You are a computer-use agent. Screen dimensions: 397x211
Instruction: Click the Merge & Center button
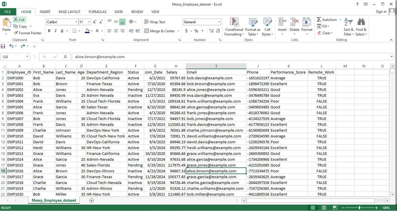(x=160, y=31)
